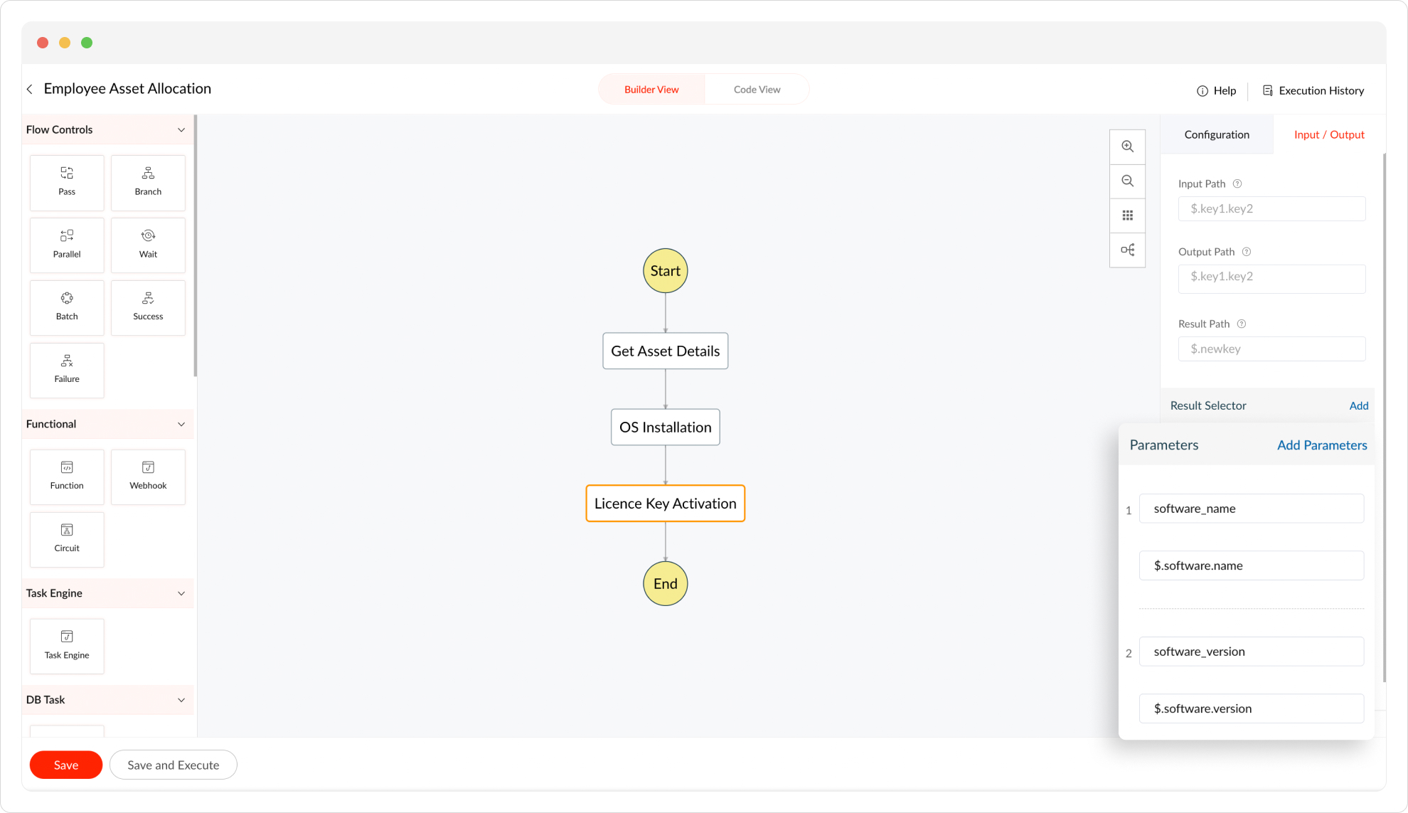
Task: Collapse the Task Engine section
Action: (x=181, y=594)
